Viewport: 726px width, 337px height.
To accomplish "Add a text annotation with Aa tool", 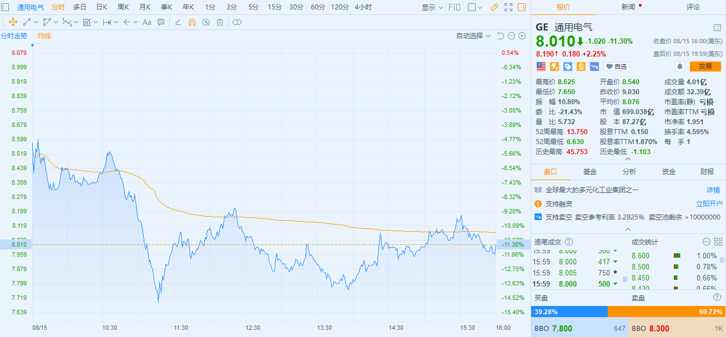I will pos(147,22).
